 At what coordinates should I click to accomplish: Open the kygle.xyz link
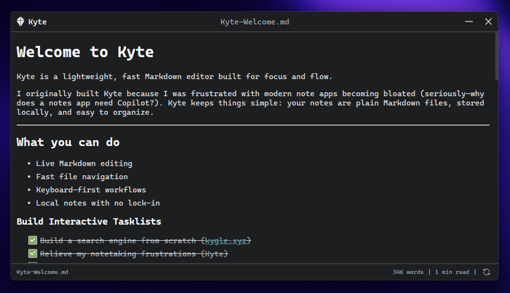click(226, 241)
